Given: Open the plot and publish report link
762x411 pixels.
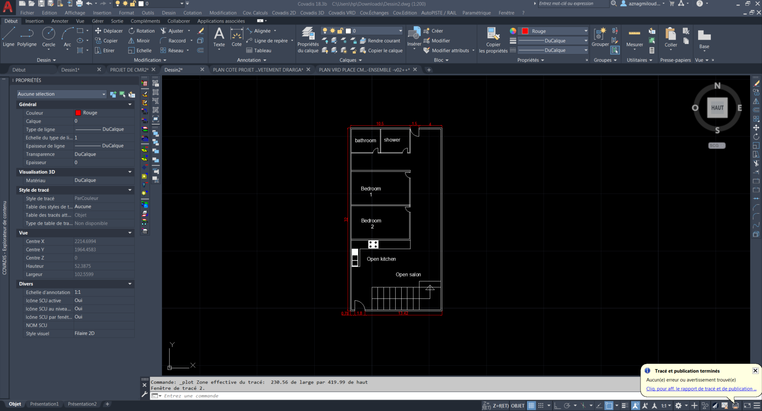Looking at the screenshot, I should pos(701,389).
